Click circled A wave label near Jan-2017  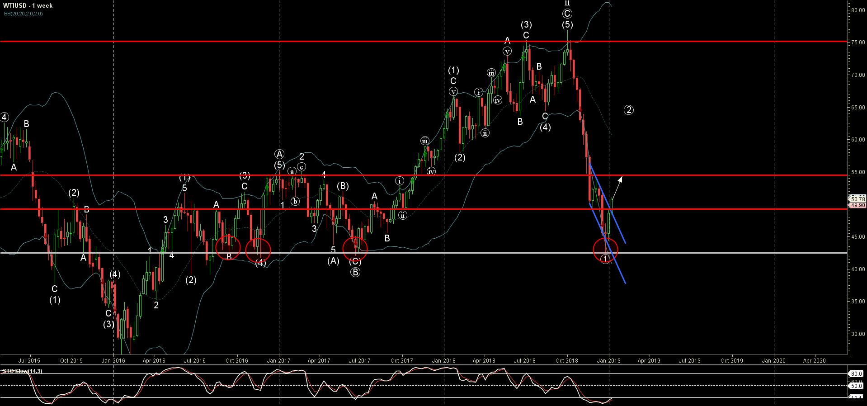(x=279, y=154)
